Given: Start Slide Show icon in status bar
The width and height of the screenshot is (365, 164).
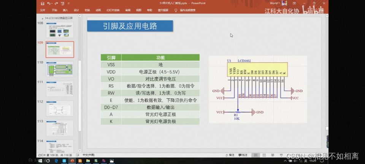Looking at the screenshot, I should click(x=281, y=155).
